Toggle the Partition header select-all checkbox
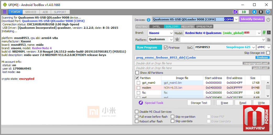 [x=137, y=78]
